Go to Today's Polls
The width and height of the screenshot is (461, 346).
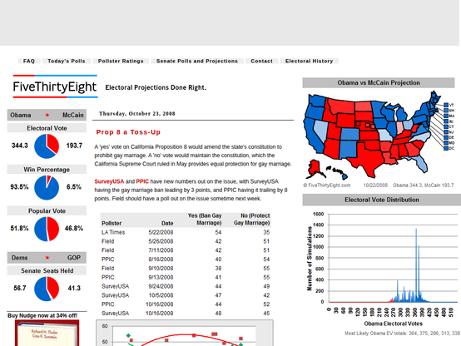pyautogui.click(x=67, y=61)
